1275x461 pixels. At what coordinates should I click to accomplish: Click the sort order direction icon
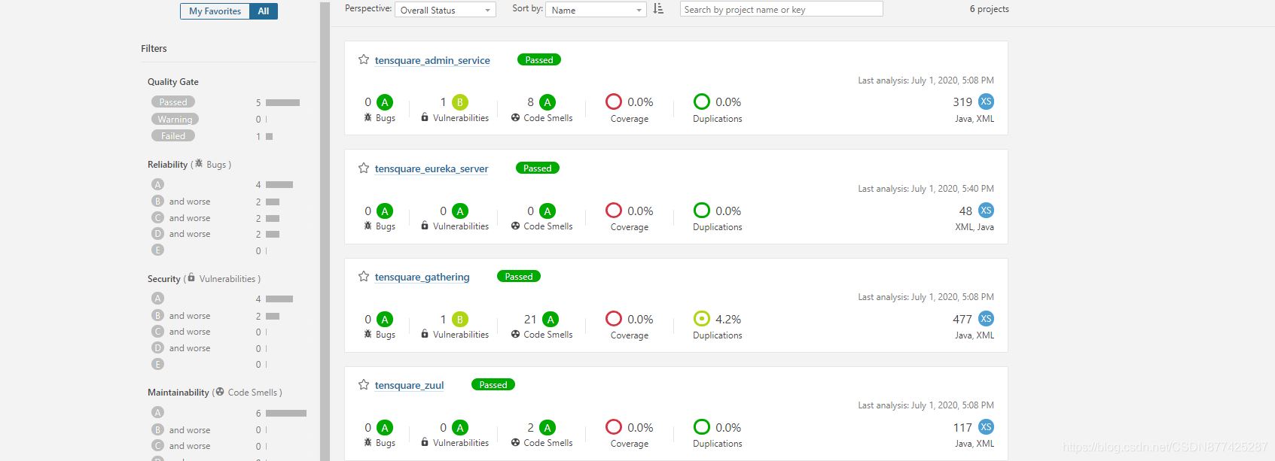658,9
